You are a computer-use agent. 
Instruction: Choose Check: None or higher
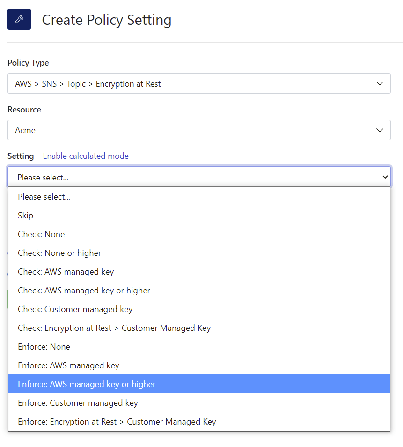199,253
